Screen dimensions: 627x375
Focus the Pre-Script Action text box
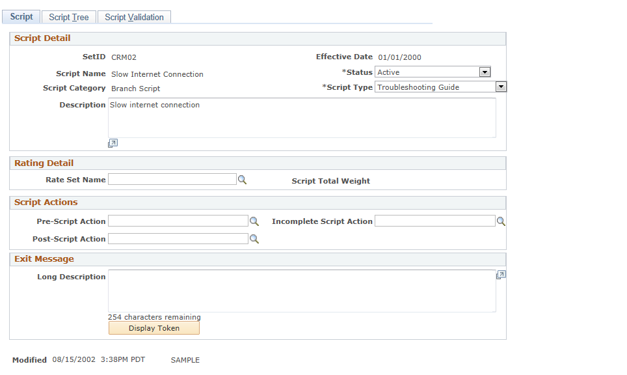pyautogui.click(x=178, y=221)
